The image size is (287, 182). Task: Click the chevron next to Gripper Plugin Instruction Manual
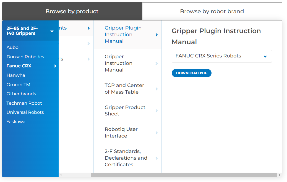pyautogui.click(x=157, y=35)
